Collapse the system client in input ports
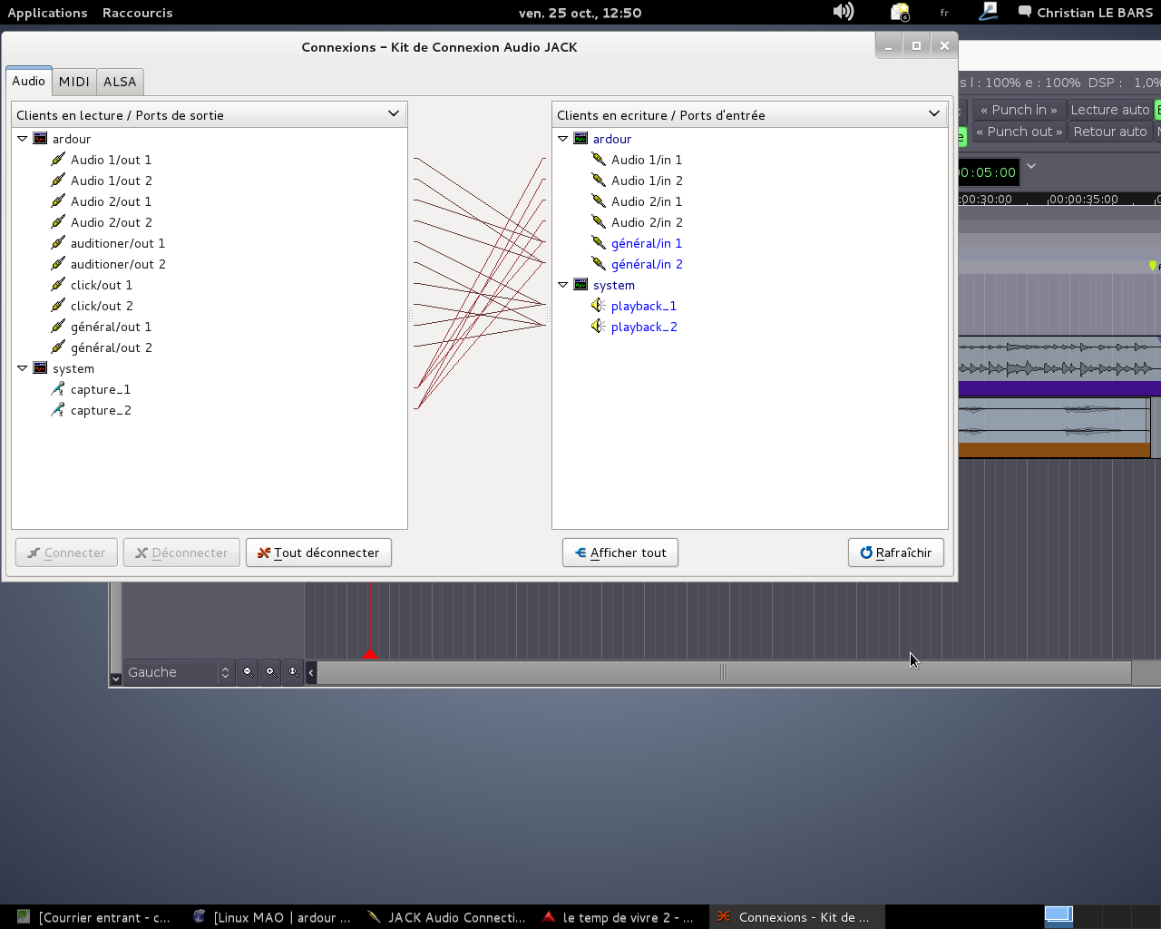The height and width of the screenshot is (929, 1161). coord(563,285)
